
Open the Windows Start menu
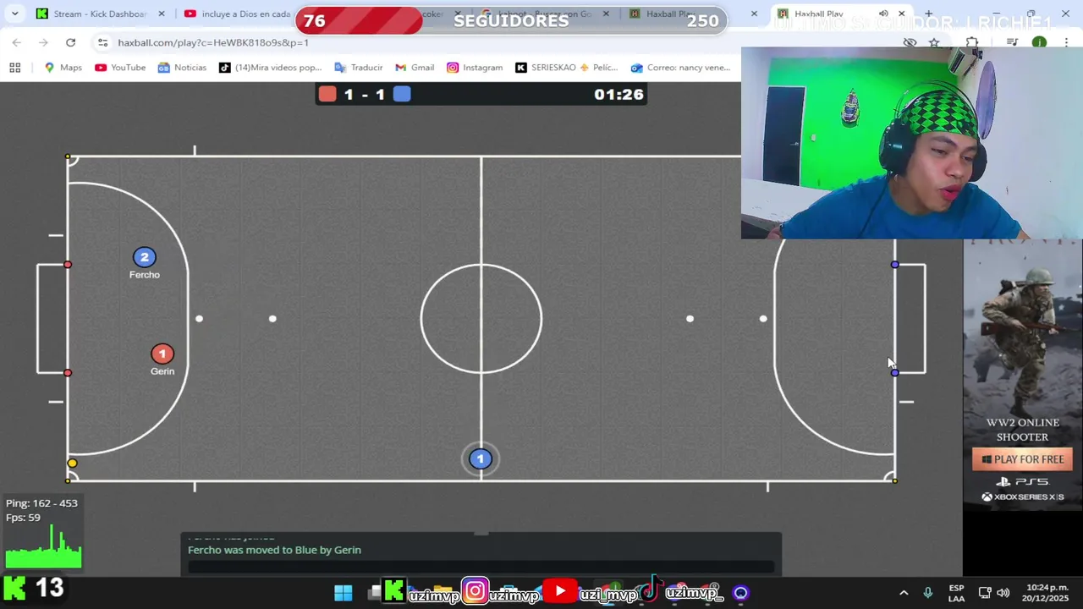coord(344,593)
